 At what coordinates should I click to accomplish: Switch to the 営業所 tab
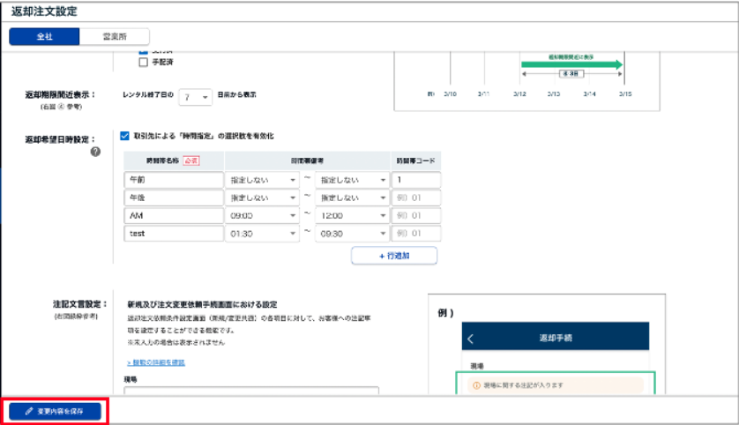click(114, 36)
